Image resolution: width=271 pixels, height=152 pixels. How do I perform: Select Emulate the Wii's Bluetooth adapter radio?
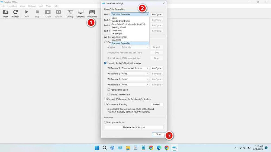(105, 63)
